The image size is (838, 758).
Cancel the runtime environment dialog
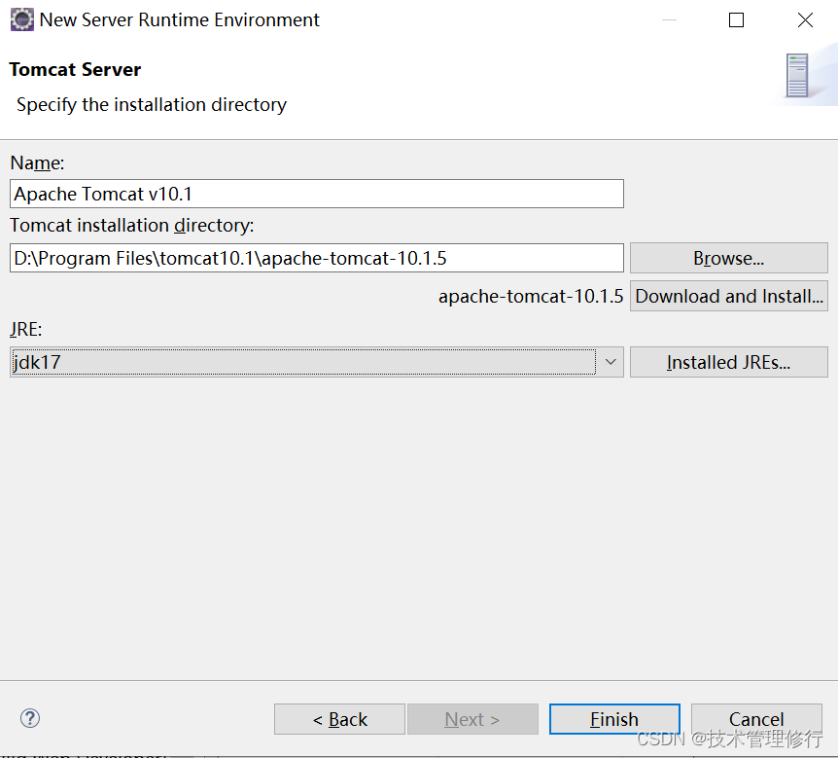[x=756, y=719]
